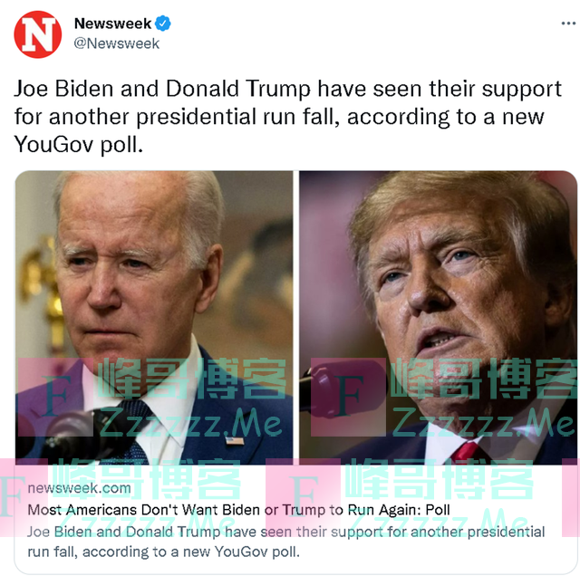View the Joe Biden photo
580x576 pixels.
click(154, 318)
